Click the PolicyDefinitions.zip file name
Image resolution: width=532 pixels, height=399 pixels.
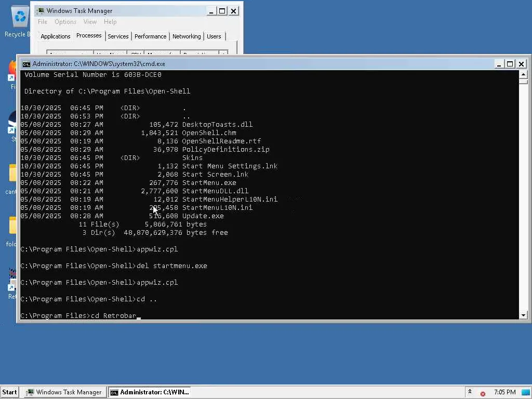[225, 149]
